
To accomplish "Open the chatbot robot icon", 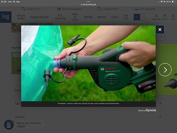I will [9, 125].
